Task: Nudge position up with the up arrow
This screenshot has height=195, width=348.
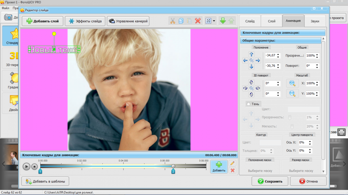Action: pos(251,54)
